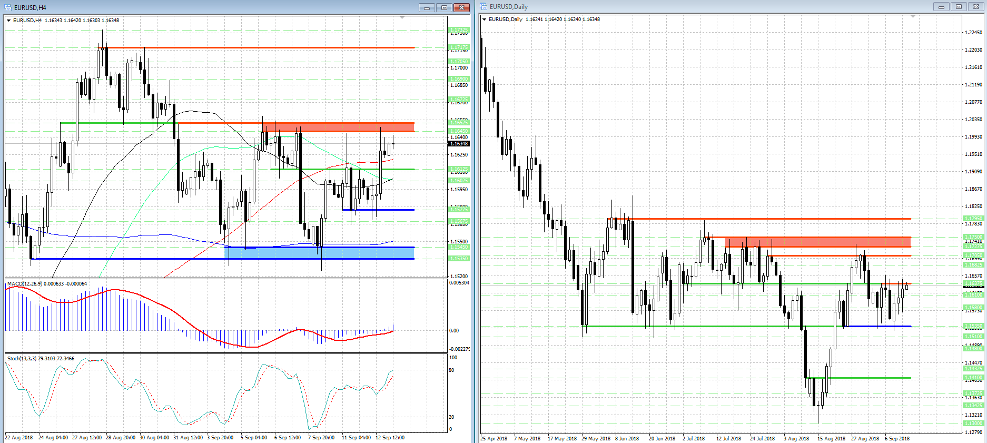This screenshot has width=987, height=443.
Task: Select the top red horizontal line on Daily chart
Action: click(759, 219)
